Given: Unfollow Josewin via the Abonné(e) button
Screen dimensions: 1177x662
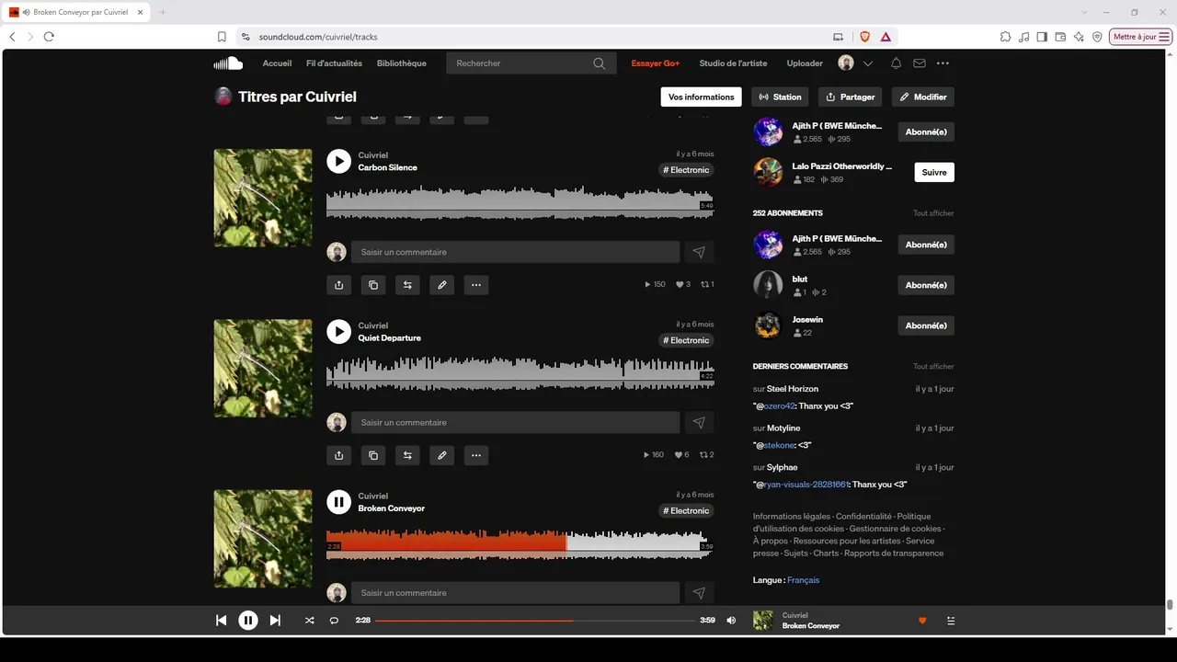Looking at the screenshot, I should pos(926,325).
